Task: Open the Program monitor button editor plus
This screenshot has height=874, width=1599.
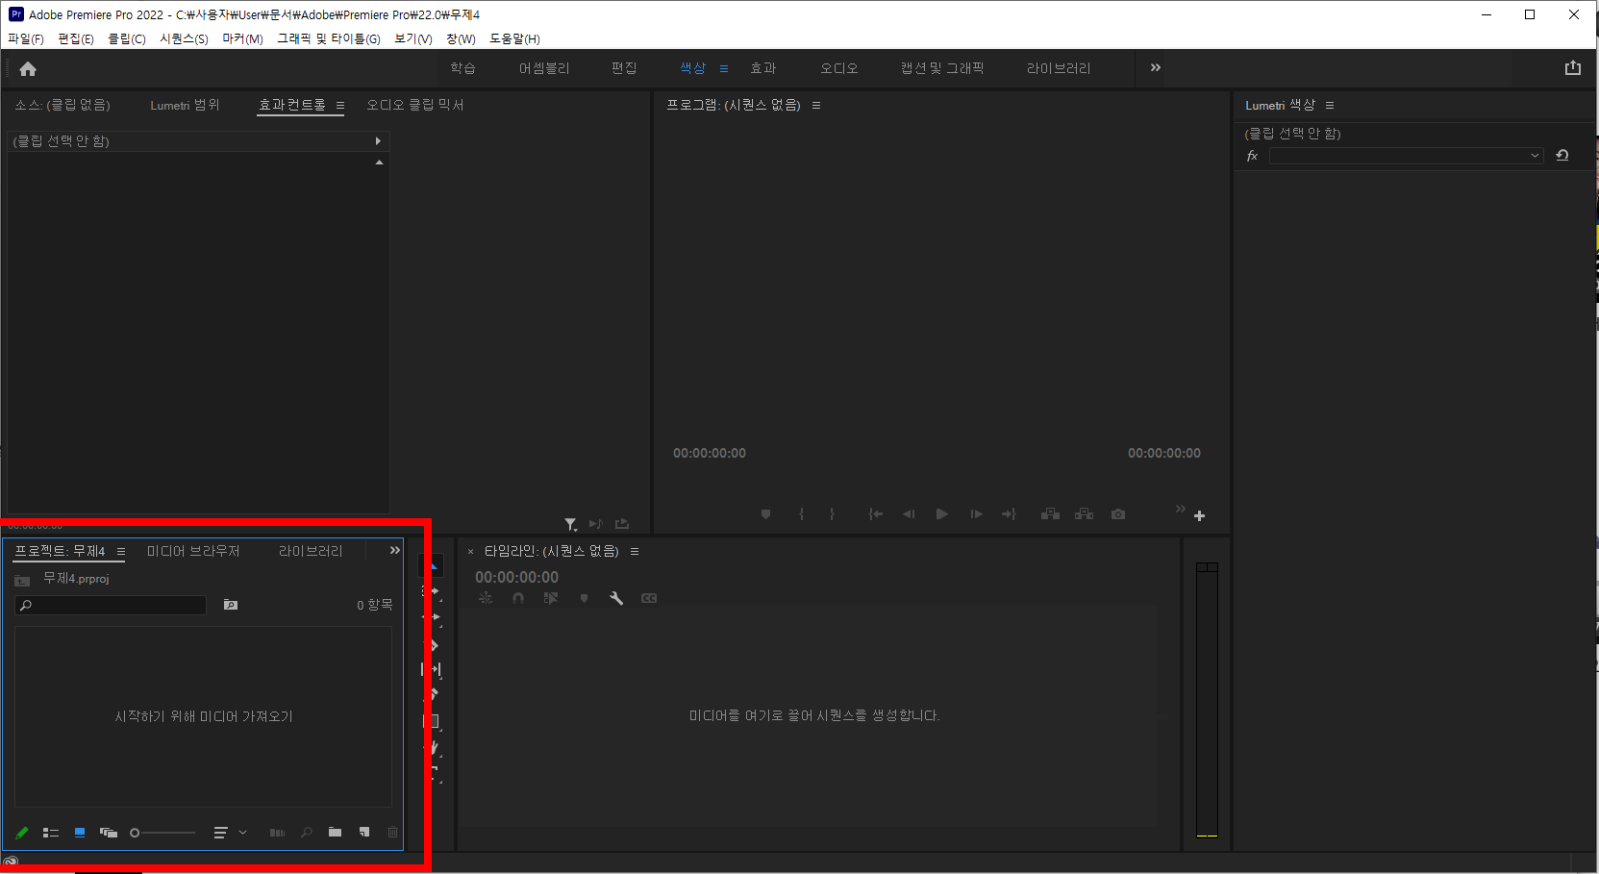Action: coord(1199,516)
